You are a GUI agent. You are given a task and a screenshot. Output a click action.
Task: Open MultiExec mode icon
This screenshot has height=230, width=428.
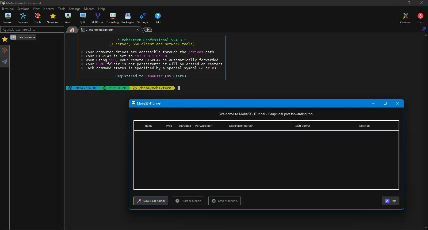click(x=98, y=18)
